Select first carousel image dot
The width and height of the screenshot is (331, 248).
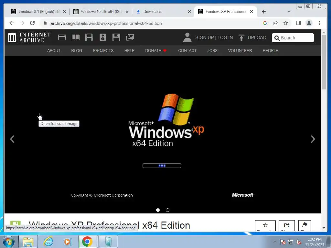(158, 210)
